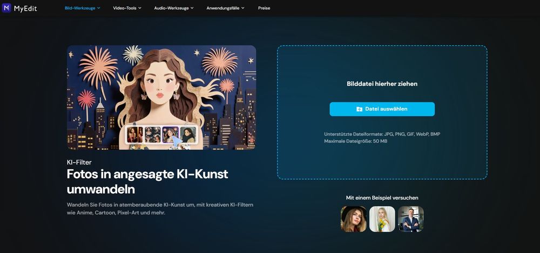Click the folder icon in Datei auswählen

point(359,109)
